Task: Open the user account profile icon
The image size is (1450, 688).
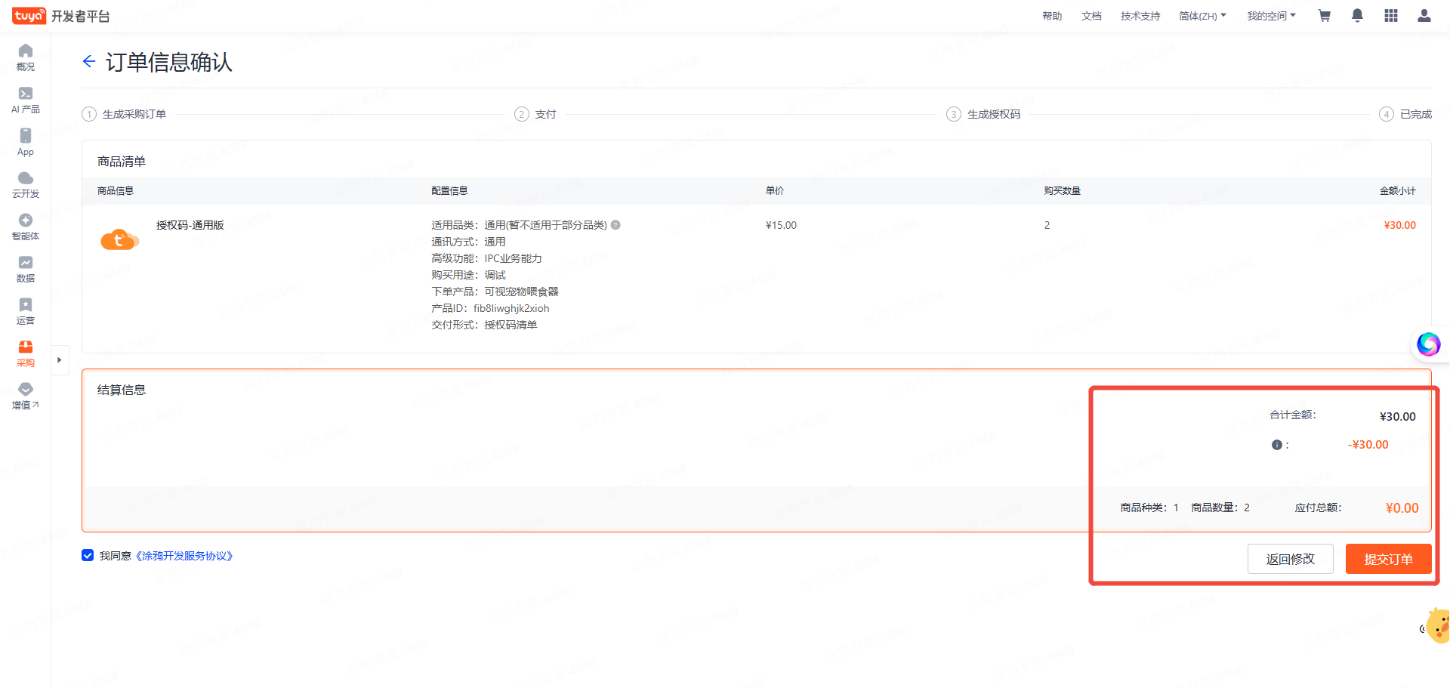Action: click(1424, 16)
